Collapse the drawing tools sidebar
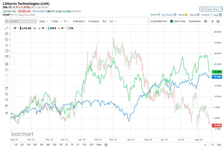 [x=7, y=113]
